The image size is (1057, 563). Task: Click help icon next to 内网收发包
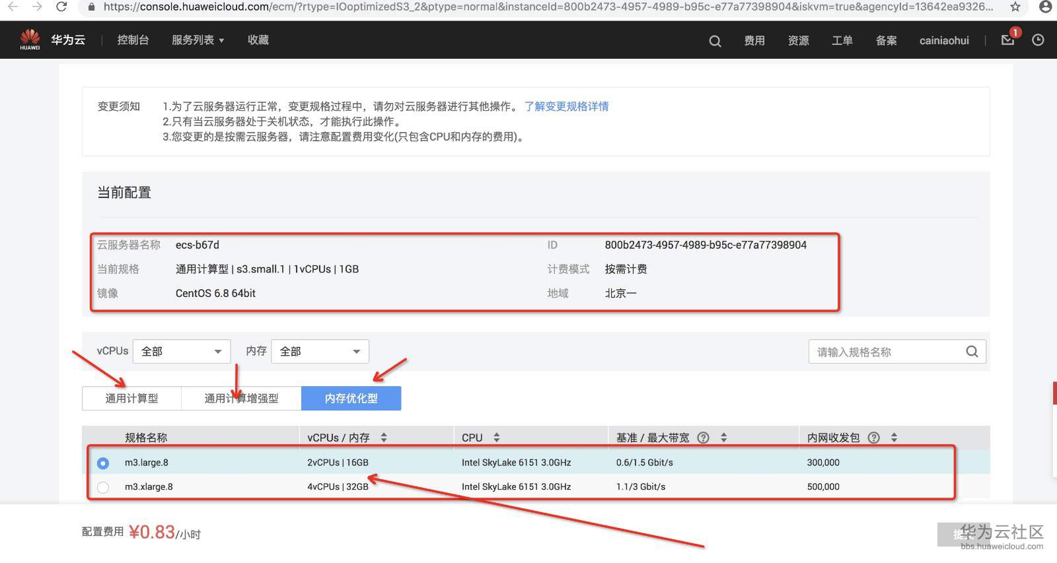(x=873, y=438)
